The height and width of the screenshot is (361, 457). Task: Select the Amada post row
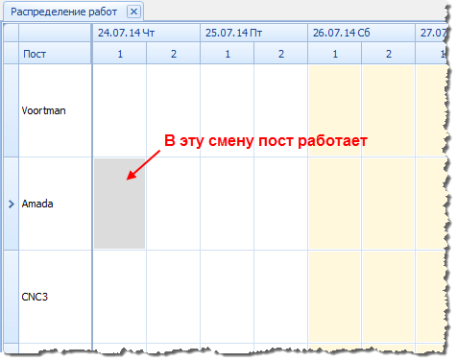55,204
